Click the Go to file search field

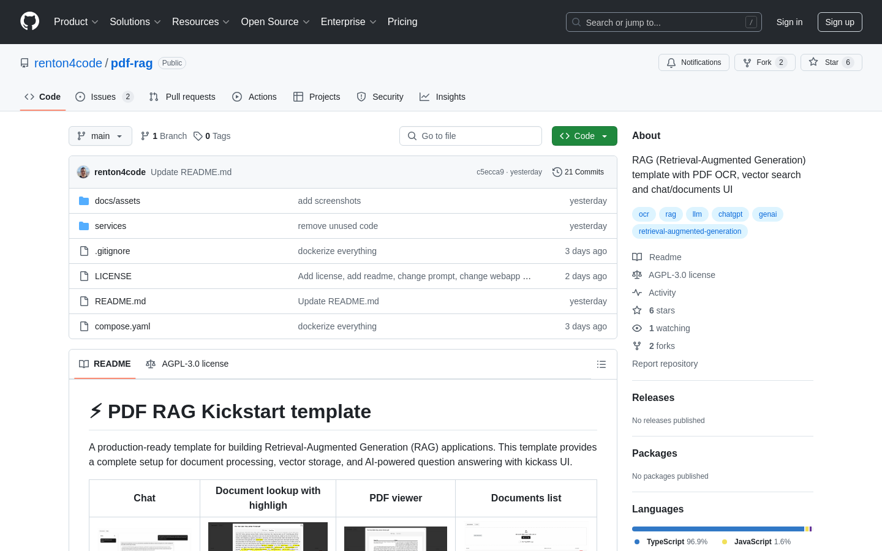(470, 136)
